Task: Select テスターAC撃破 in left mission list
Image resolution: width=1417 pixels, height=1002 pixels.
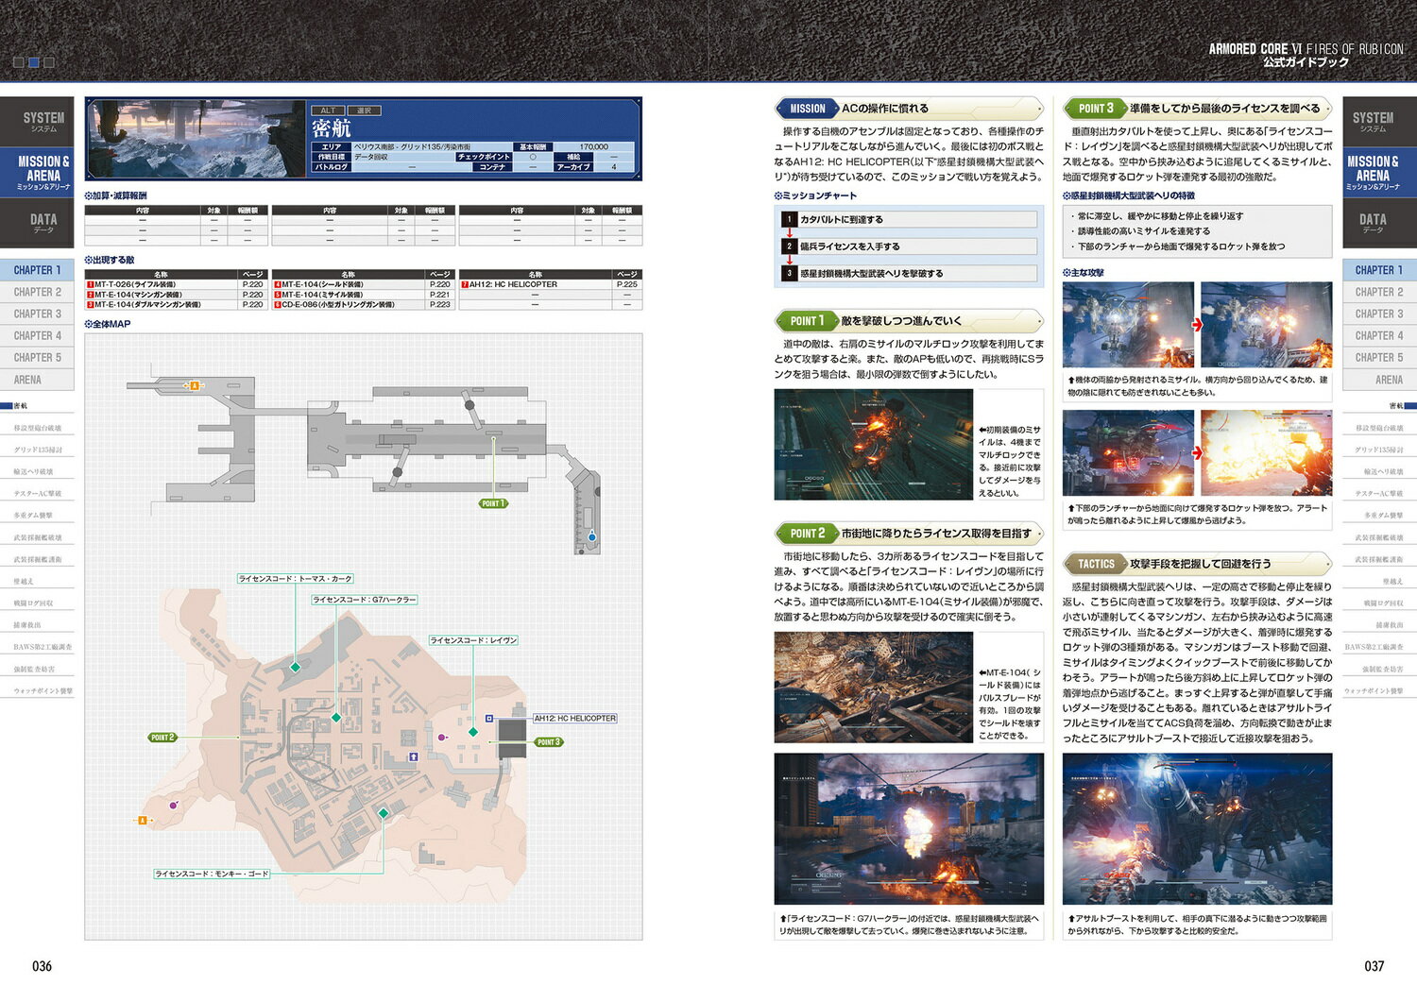Action: (x=37, y=493)
